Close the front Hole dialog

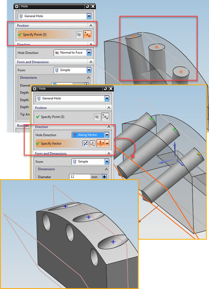click(111, 89)
